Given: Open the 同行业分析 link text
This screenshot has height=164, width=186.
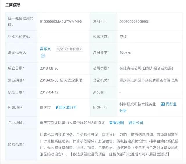Looking at the screenshot, I should [171, 104].
